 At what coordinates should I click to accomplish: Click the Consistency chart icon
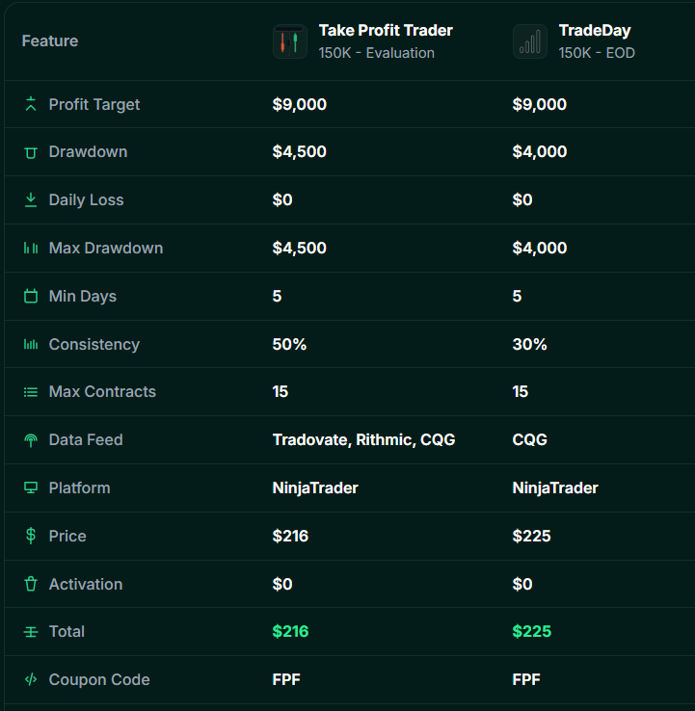pyautogui.click(x=31, y=344)
